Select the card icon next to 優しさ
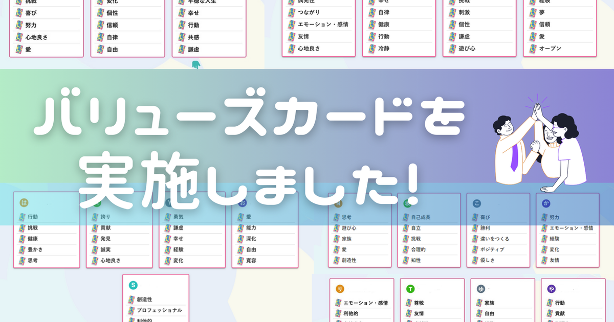Screen dimensions: 614x322 point(475,260)
